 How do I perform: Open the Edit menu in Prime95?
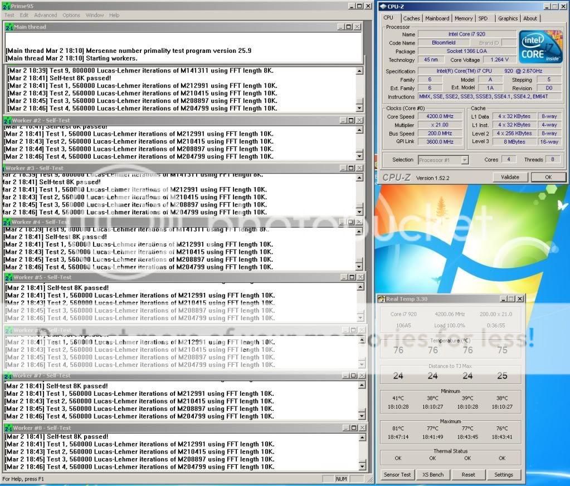click(24, 15)
